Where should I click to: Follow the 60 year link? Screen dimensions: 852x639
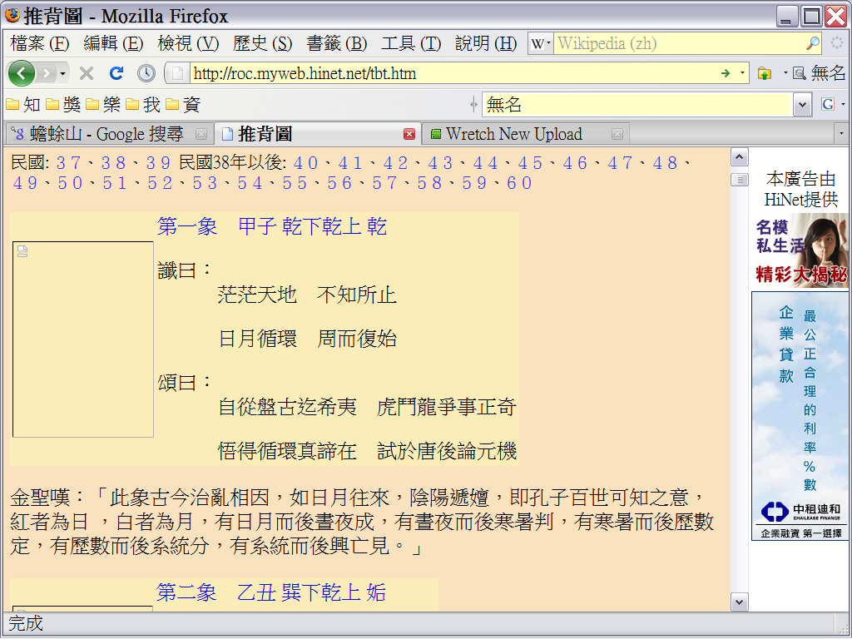click(519, 183)
